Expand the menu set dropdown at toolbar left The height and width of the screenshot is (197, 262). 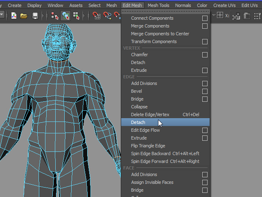click(2, 15)
